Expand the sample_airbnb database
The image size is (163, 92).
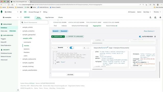coord(21,27)
